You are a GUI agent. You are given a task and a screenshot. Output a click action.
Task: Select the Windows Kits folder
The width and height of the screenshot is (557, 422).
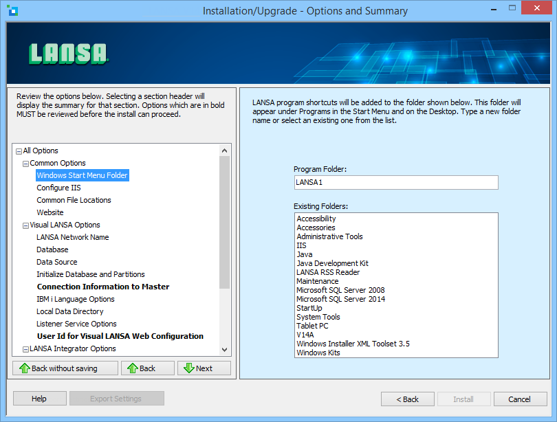click(318, 353)
